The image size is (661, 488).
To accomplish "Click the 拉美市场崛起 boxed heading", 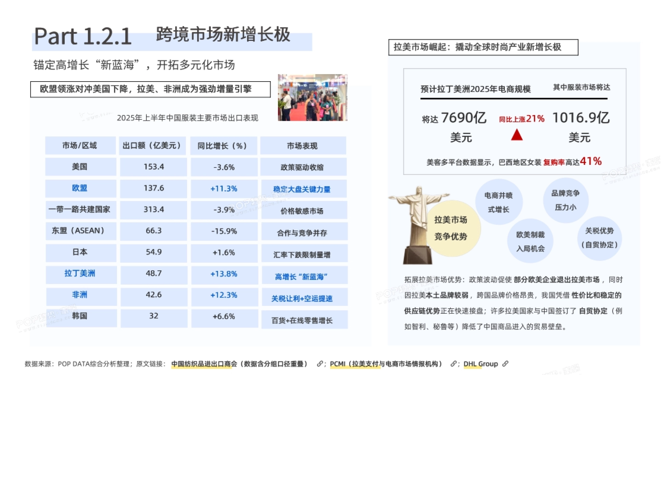I will (x=483, y=47).
